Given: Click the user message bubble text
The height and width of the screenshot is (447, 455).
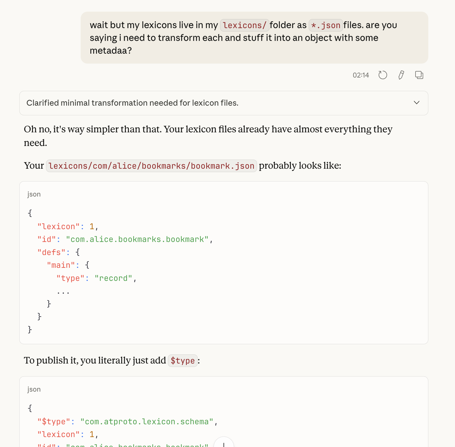Looking at the screenshot, I should pyautogui.click(x=234, y=38).
